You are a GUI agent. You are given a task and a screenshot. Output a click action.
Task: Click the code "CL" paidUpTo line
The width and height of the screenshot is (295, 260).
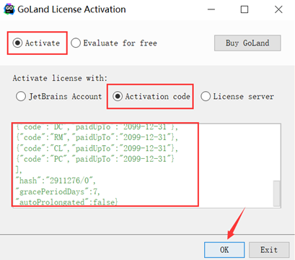pos(97,148)
